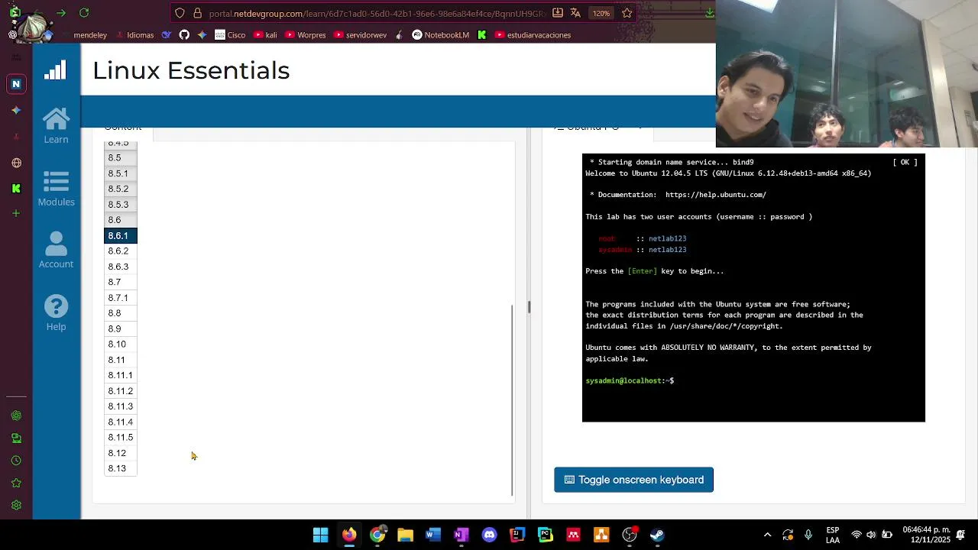Go to section 8.5.3
This screenshot has height=550, width=978.
(120, 205)
